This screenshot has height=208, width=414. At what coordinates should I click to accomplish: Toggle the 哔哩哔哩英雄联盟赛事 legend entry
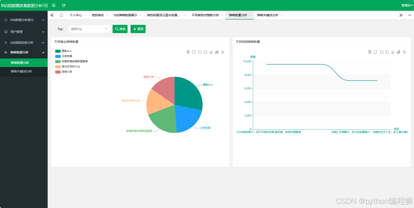click(x=71, y=61)
